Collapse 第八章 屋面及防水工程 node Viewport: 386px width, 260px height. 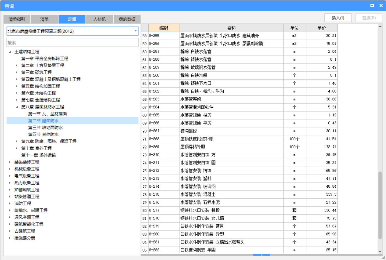point(17,107)
